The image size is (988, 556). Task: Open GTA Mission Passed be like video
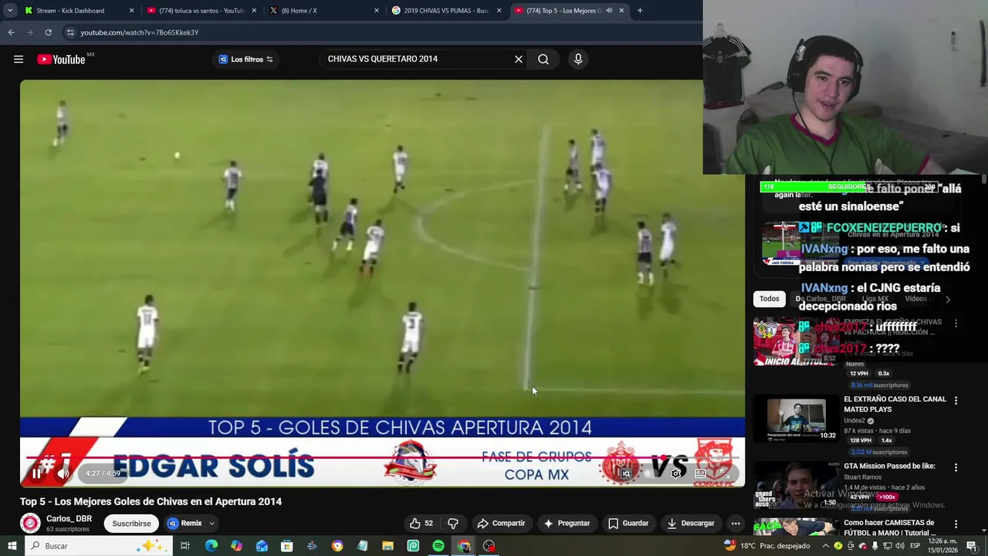tap(889, 466)
